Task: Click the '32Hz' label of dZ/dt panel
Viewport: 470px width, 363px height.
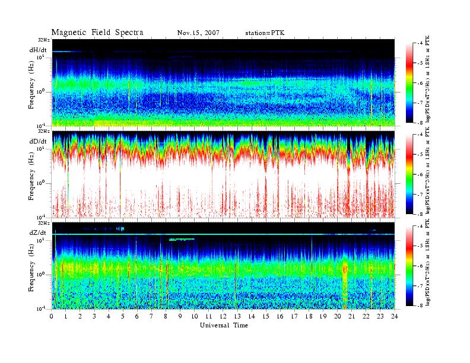Action: [x=44, y=223]
